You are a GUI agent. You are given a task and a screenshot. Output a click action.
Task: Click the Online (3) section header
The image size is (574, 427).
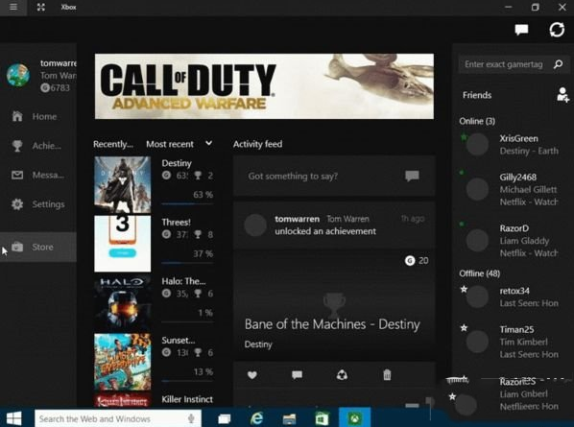477,121
